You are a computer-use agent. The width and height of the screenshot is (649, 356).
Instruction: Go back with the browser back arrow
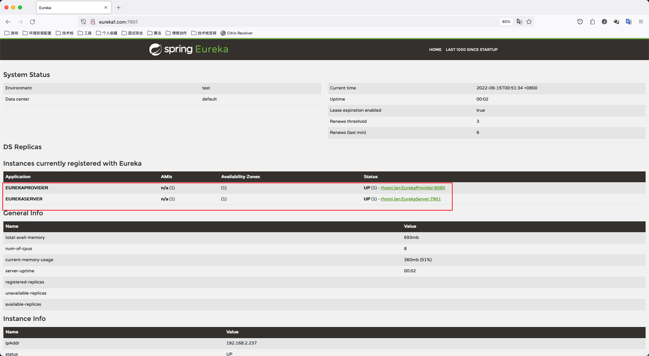coord(8,22)
